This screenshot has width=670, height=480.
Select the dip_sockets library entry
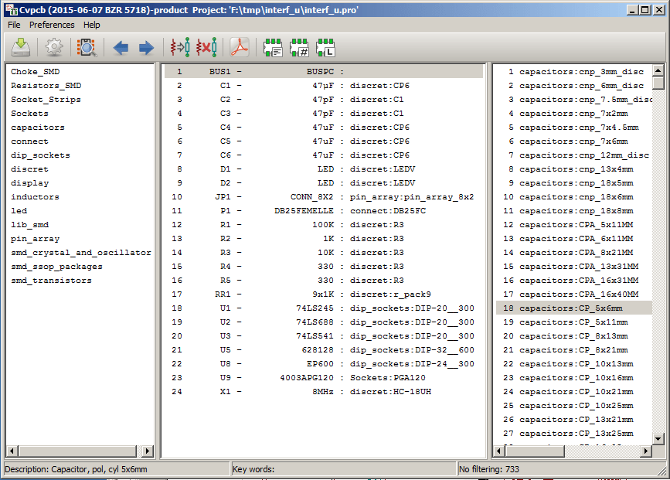[40, 155]
